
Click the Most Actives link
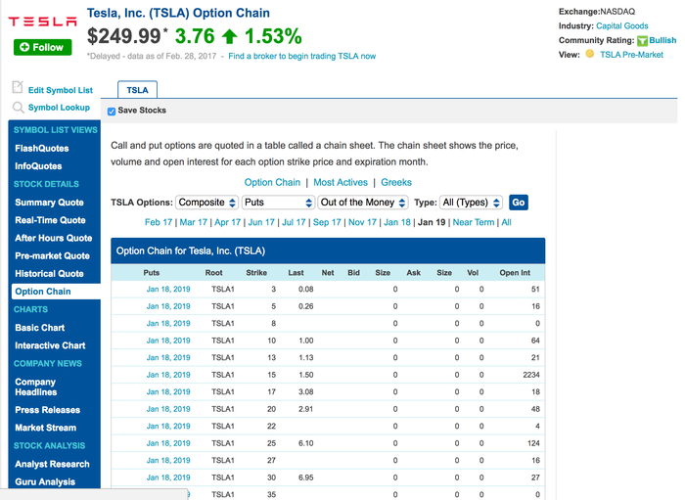[x=341, y=183]
